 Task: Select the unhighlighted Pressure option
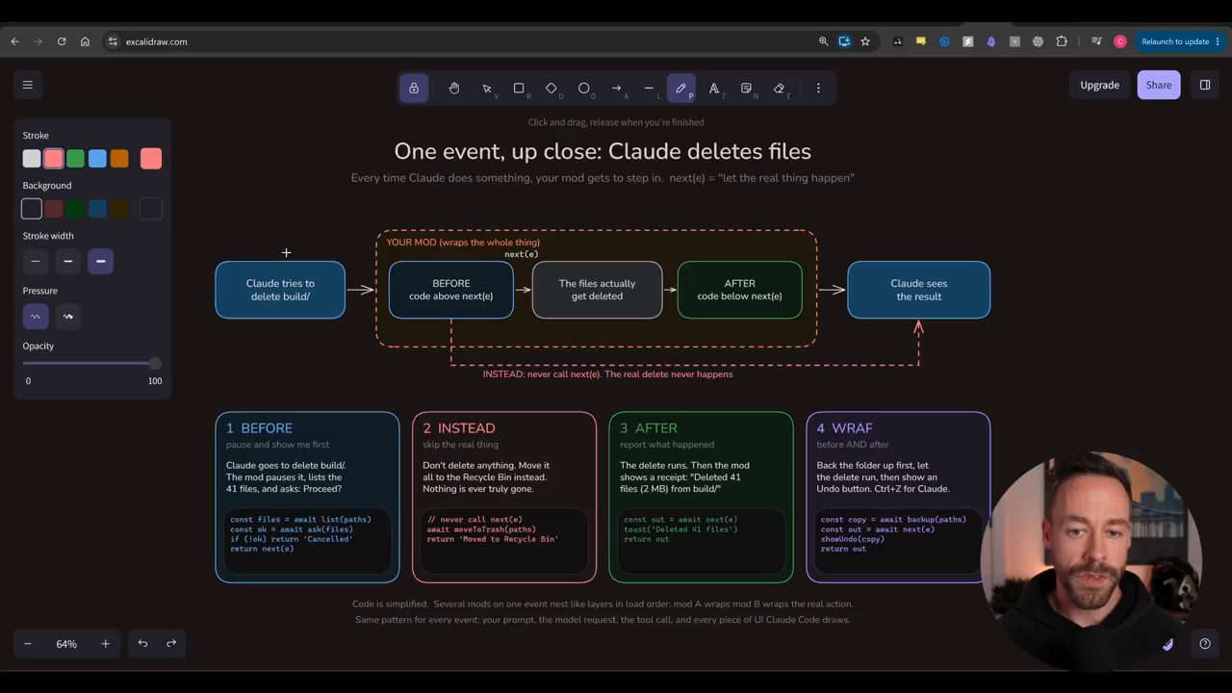[67, 316]
